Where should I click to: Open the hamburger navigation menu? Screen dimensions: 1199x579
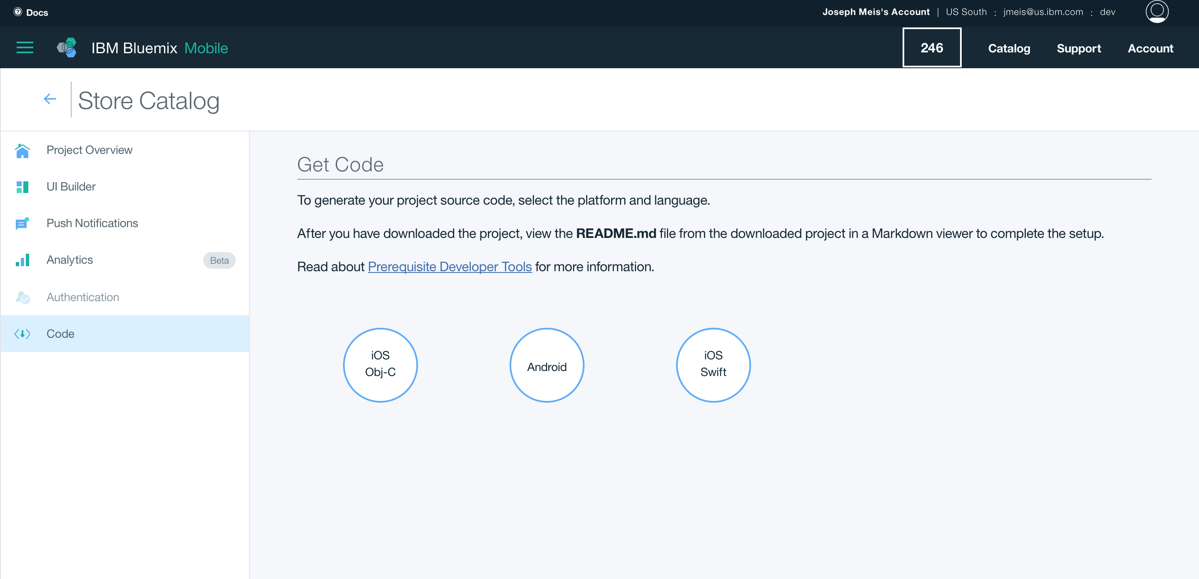[x=25, y=47]
